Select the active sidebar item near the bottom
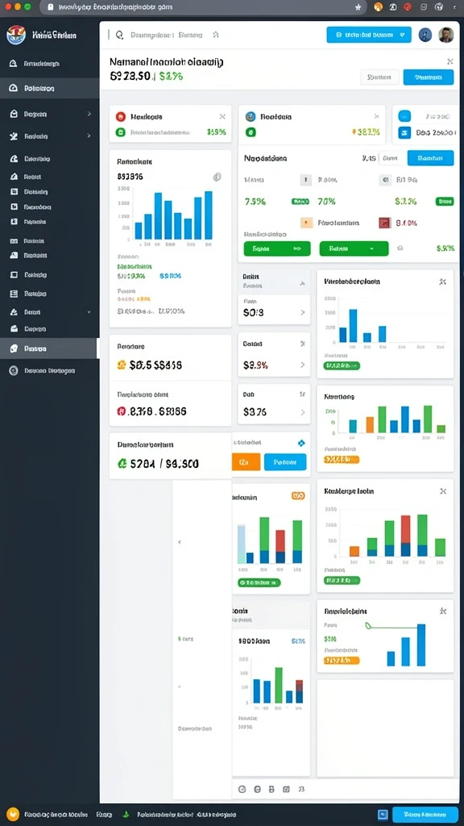Image resolution: width=464 pixels, height=826 pixels. (49, 348)
